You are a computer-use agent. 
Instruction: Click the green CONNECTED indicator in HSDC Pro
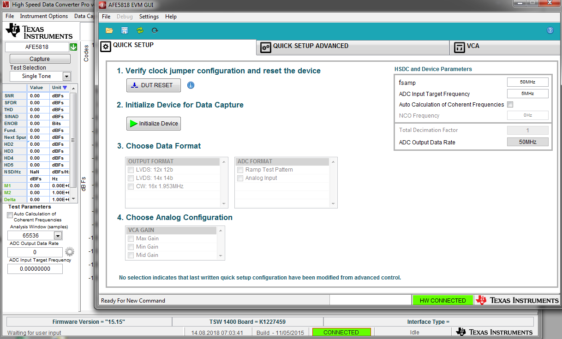341,332
